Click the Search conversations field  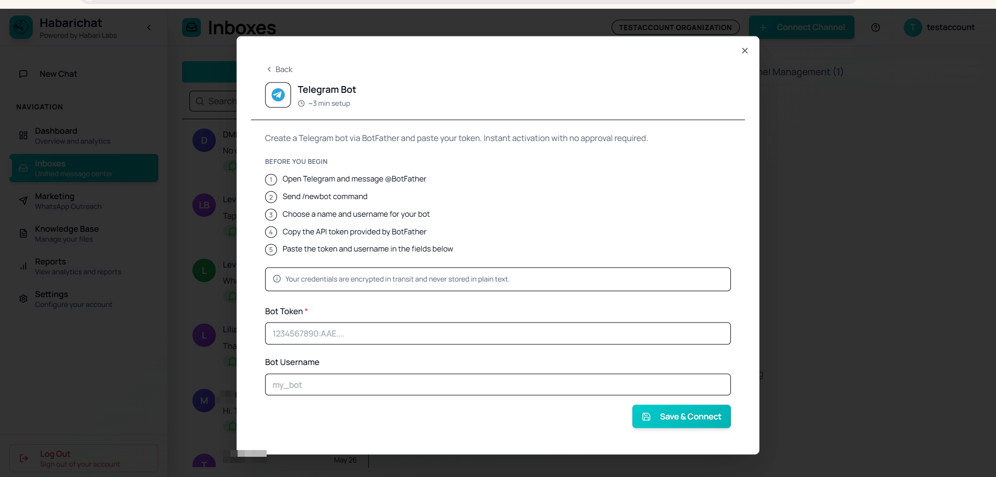[213, 101]
